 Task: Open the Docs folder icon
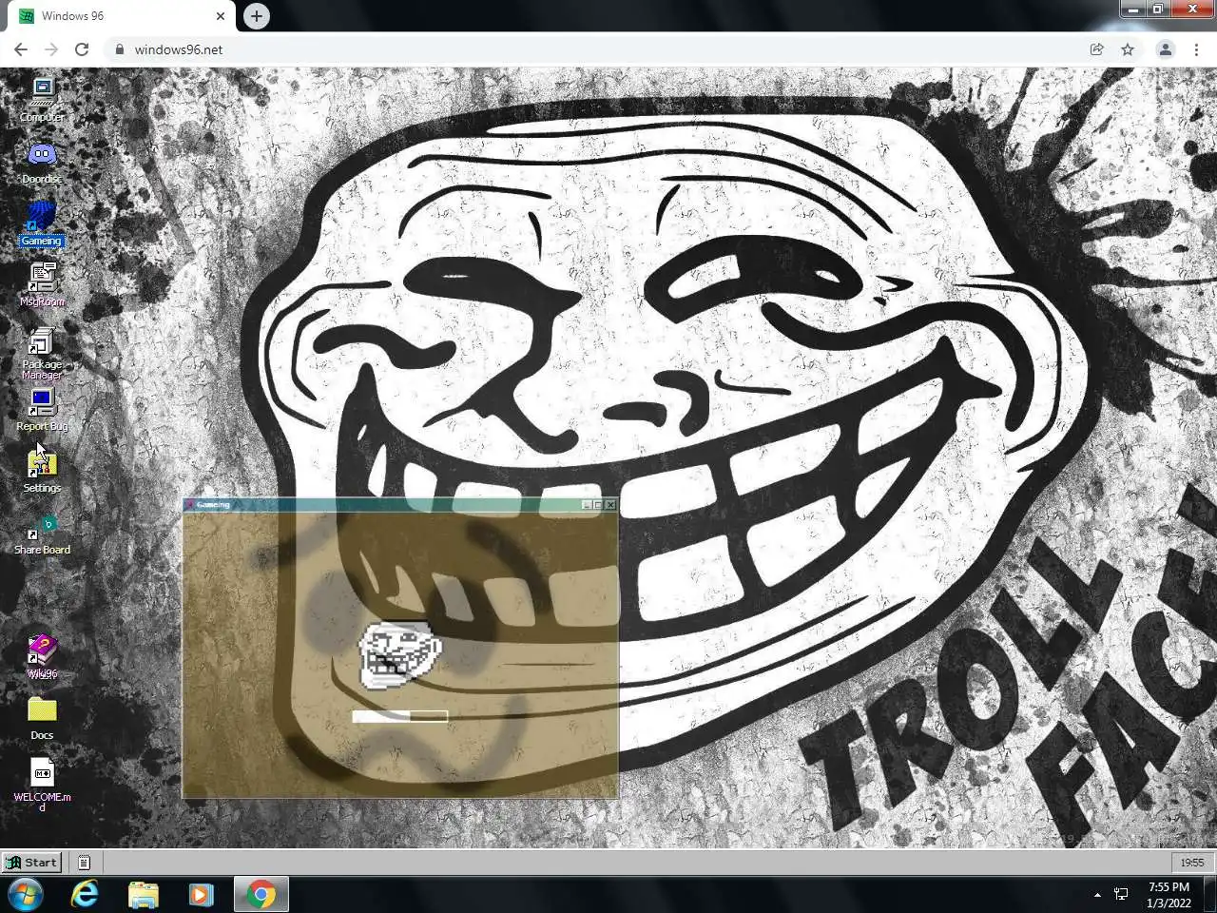pyautogui.click(x=42, y=718)
